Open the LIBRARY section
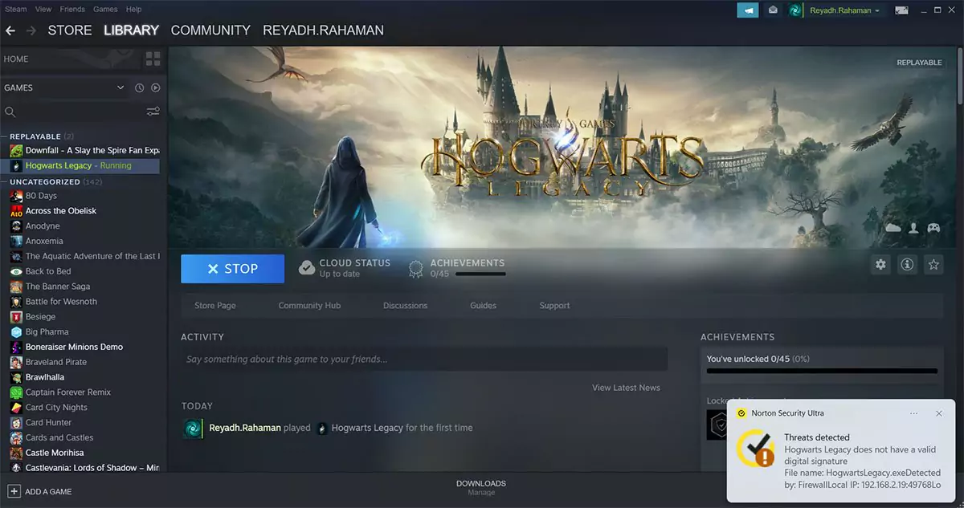The width and height of the screenshot is (964, 508). coord(131,30)
